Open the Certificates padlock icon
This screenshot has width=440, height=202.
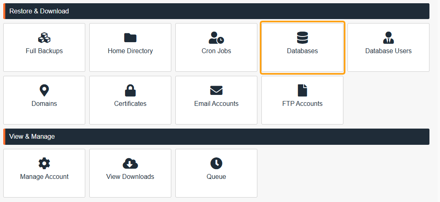pos(130,90)
